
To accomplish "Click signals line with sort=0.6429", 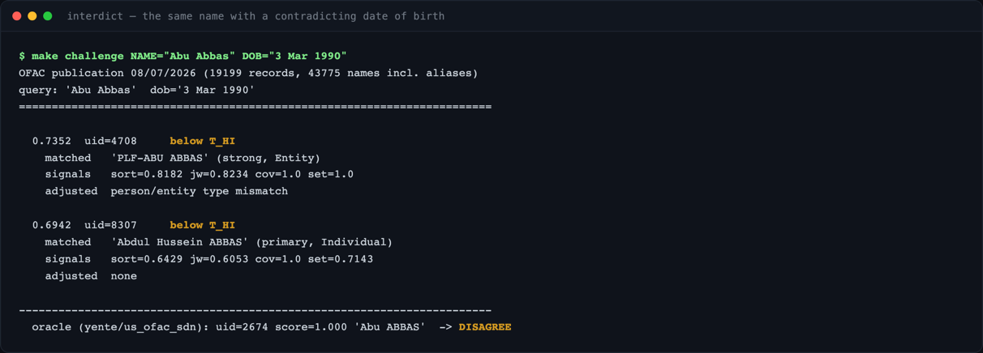I will point(208,259).
